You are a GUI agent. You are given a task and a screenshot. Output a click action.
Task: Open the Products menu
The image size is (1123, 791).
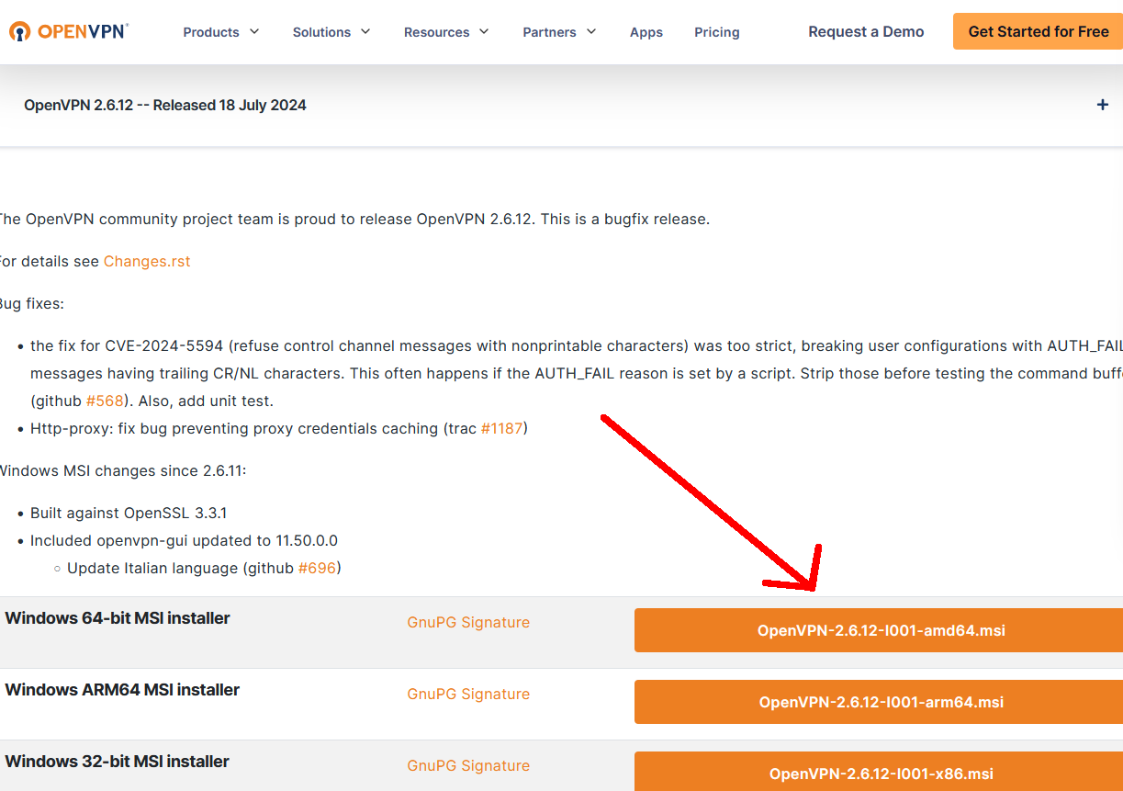pyautogui.click(x=221, y=32)
